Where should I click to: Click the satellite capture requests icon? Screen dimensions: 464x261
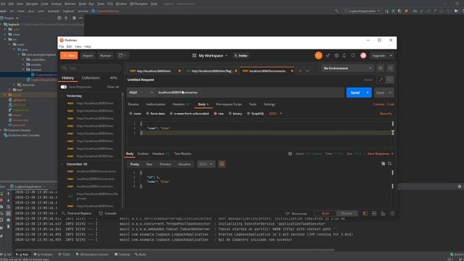point(328,56)
